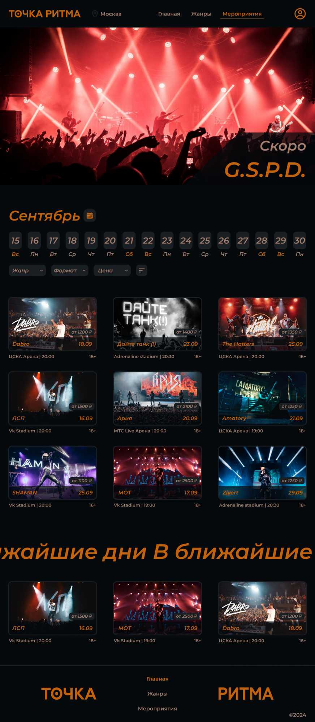
Task: Select date 23 Пн in calendar
Action: click(167, 245)
